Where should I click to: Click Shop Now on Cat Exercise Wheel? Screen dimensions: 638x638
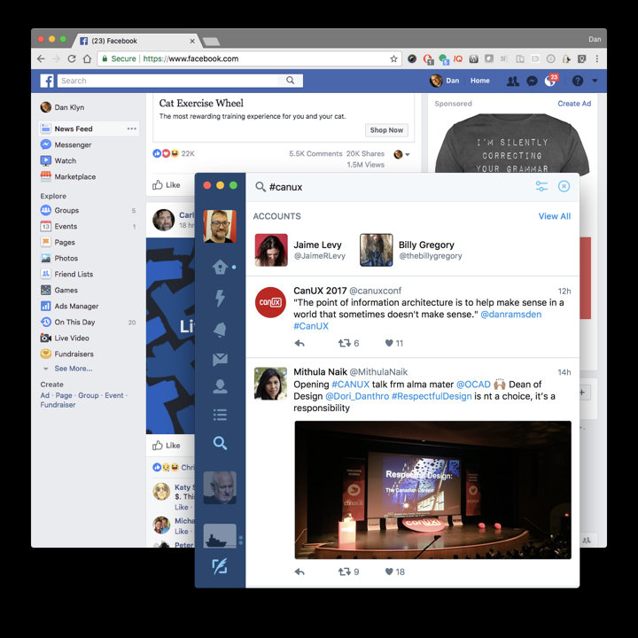click(386, 130)
